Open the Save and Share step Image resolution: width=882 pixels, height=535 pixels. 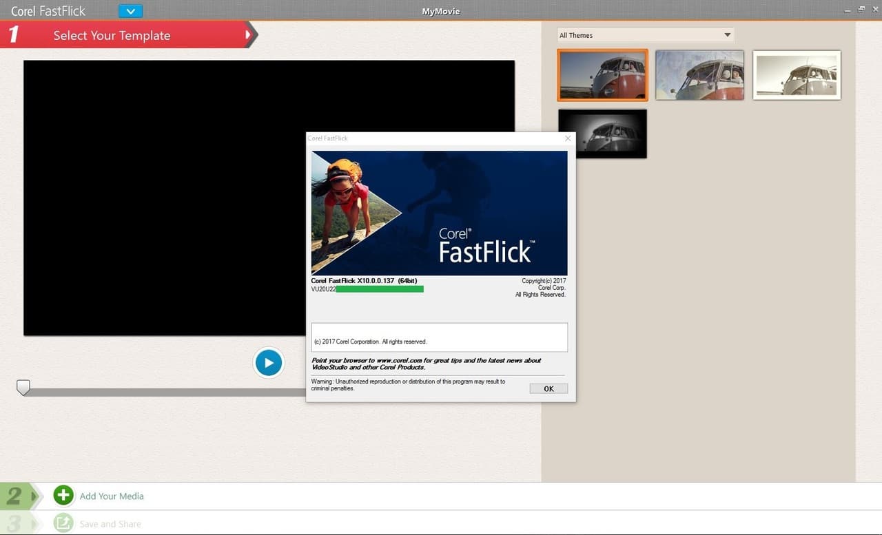pos(110,524)
